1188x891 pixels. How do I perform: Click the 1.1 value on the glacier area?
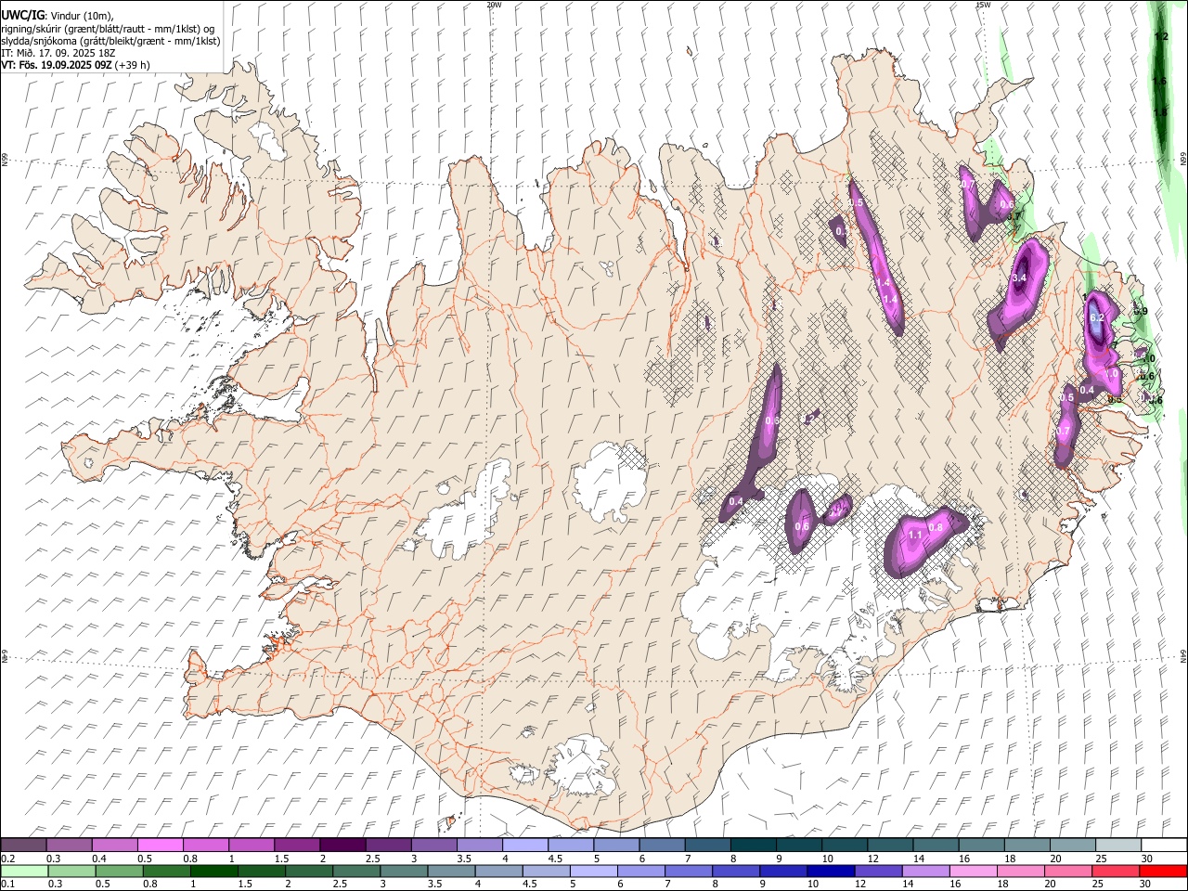click(x=914, y=535)
